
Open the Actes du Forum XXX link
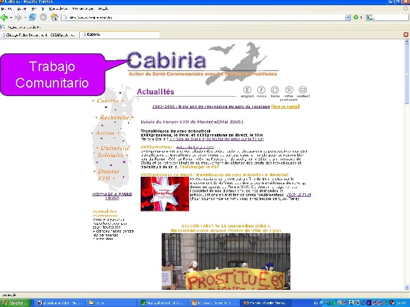point(195,147)
